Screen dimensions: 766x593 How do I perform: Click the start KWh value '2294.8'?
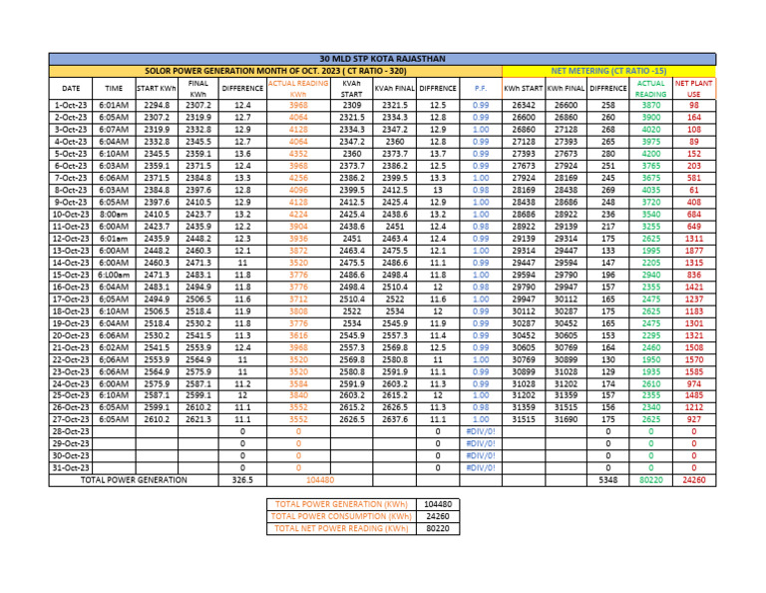pos(157,105)
